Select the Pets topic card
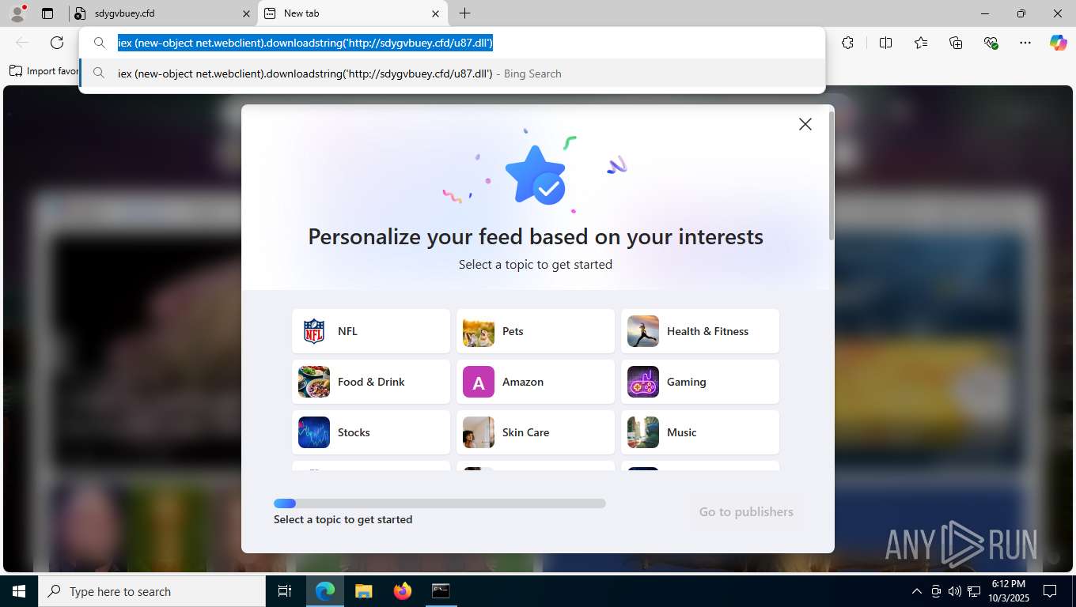1076x607 pixels. [536, 331]
